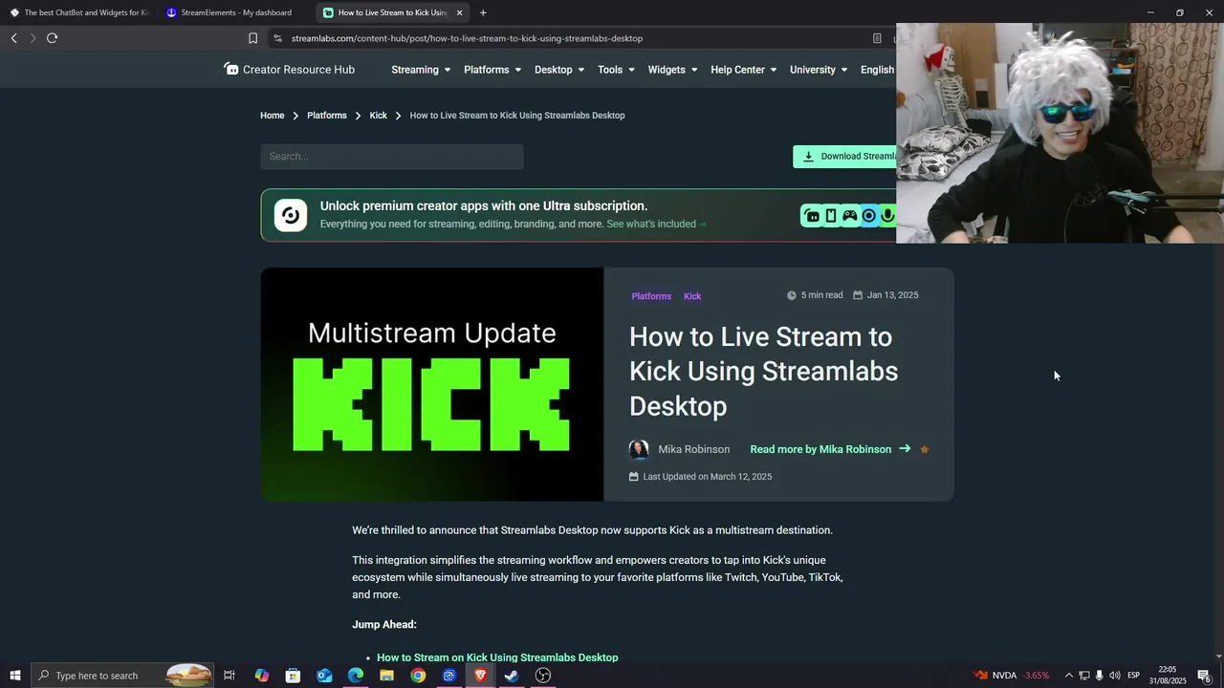Click the Ultra subscription logo icon
Screen dimensions: 1224x688
coord(291,215)
